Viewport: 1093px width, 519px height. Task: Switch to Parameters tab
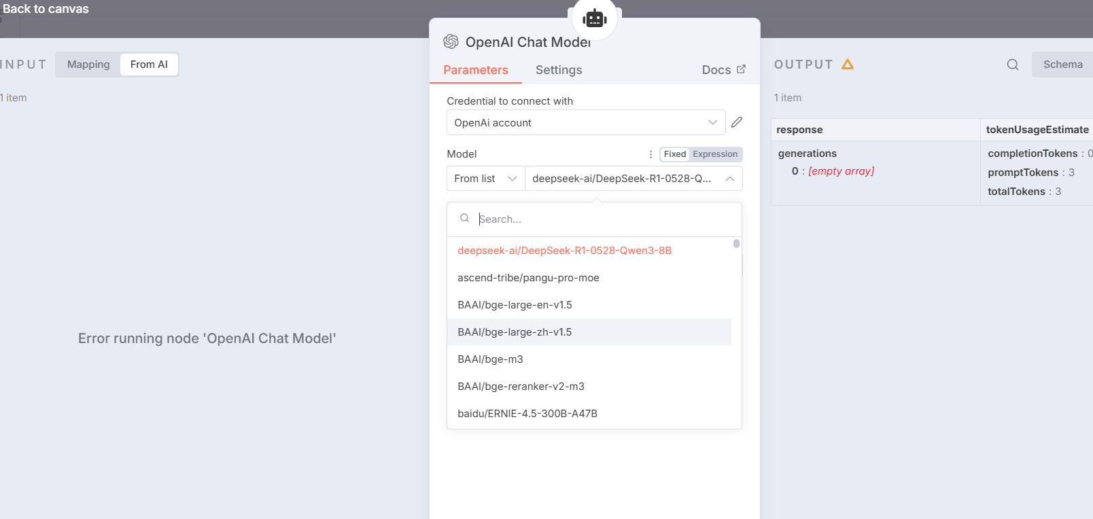476,70
